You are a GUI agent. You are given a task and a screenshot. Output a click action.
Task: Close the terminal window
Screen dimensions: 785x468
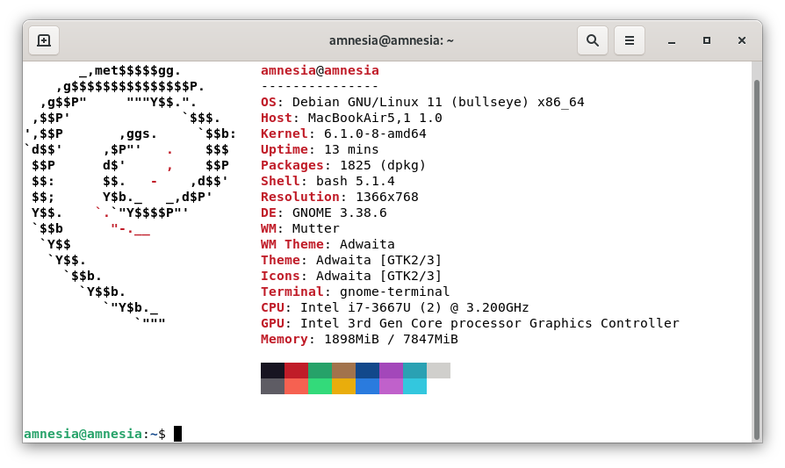click(742, 40)
